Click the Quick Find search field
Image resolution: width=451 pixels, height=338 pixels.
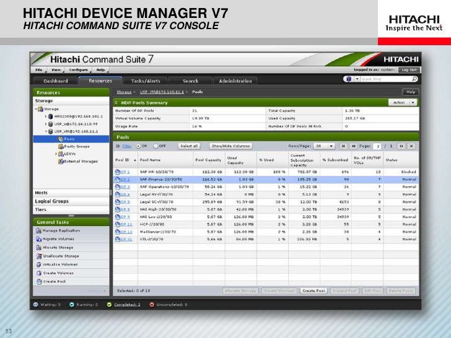tap(385, 79)
